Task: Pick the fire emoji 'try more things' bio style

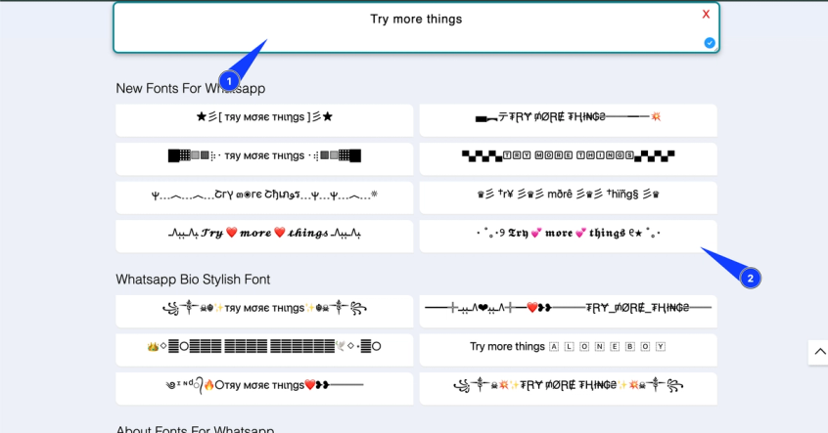Action: pos(264,389)
